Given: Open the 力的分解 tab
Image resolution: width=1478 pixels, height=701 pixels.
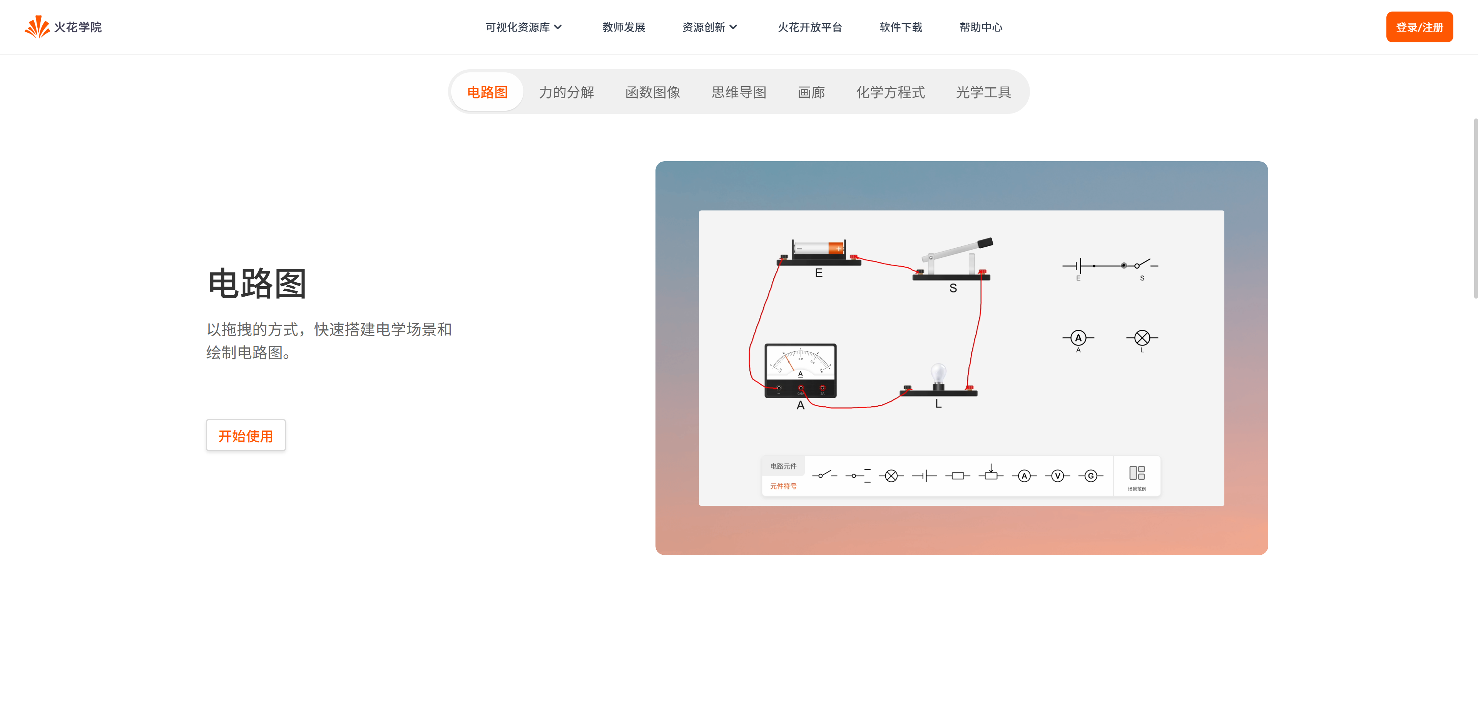Looking at the screenshot, I should (x=566, y=92).
